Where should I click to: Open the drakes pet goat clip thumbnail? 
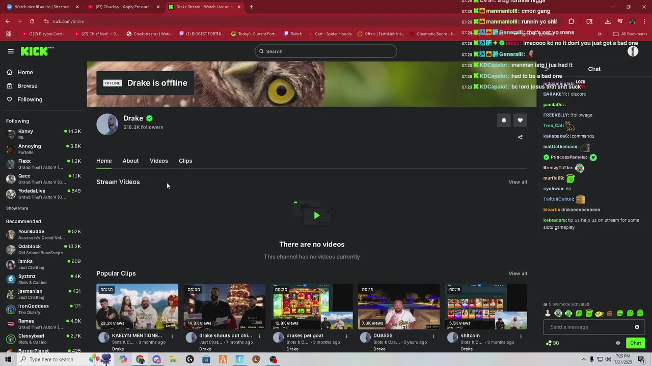pos(312,307)
